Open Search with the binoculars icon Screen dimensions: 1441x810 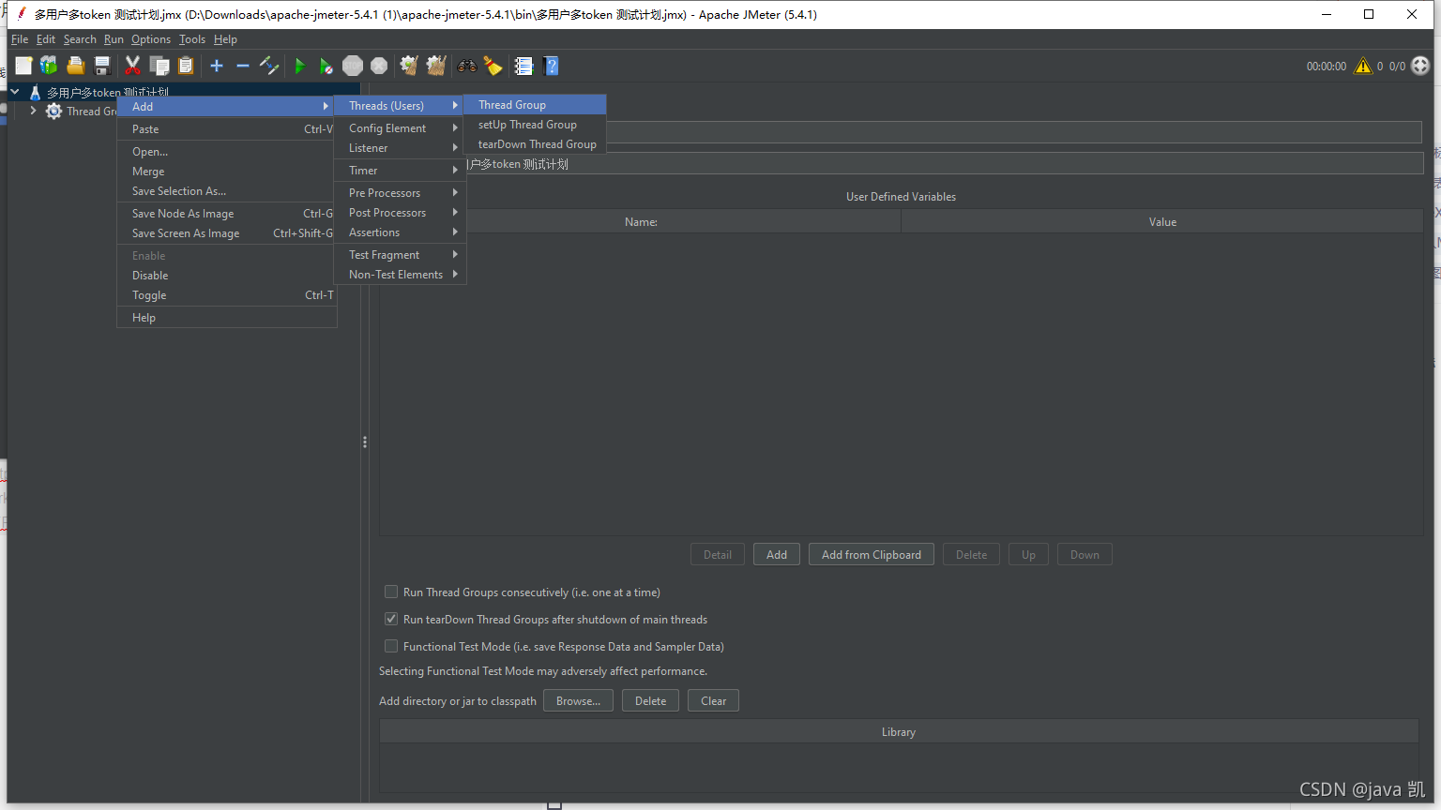[466, 66]
